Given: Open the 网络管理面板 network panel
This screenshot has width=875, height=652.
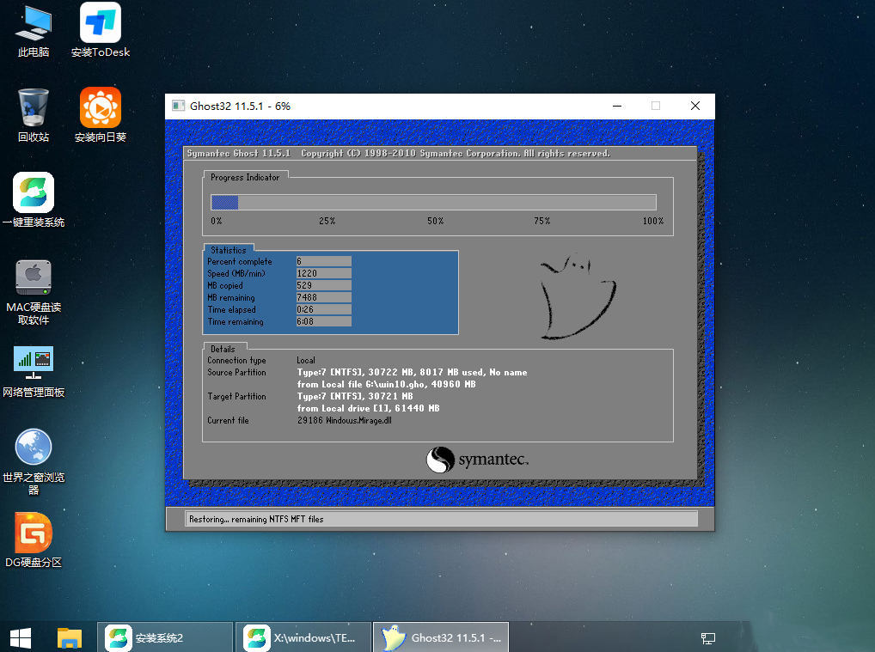Looking at the screenshot, I should pos(33,361).
